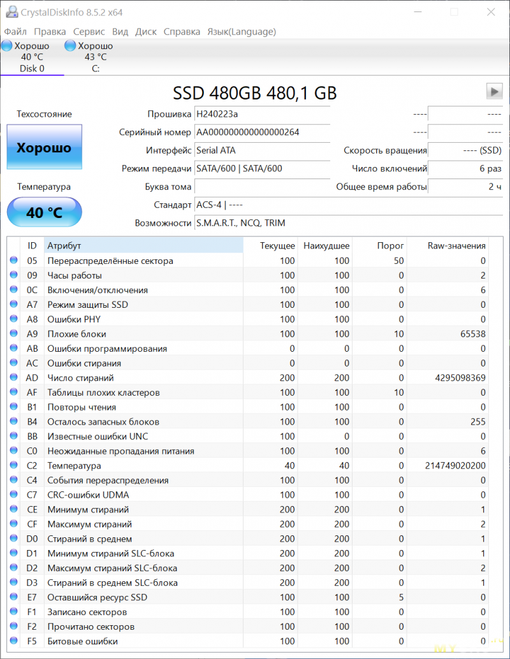Click the status dot for attribute AF
Screen dimensions: 510x659
13,392
